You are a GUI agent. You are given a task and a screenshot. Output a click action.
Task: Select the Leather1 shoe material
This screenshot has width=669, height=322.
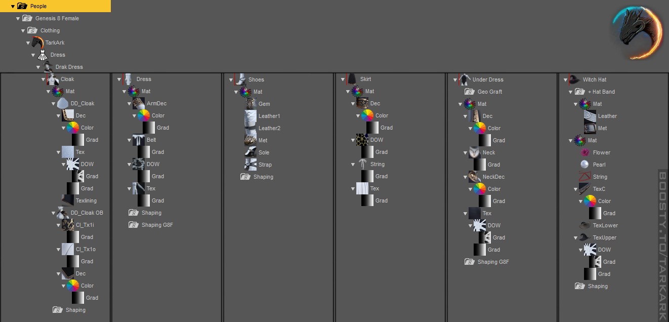point(269,116)
